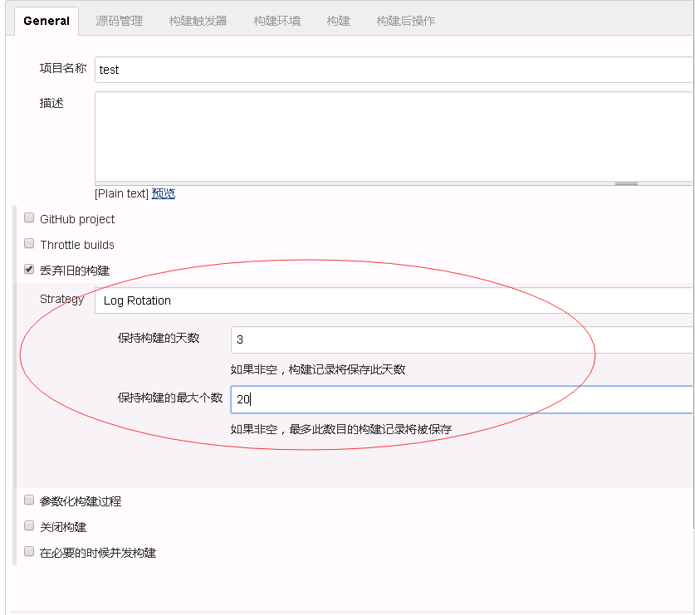
Task: Go to the 构建环境 tab
Action: pos(277,21)
